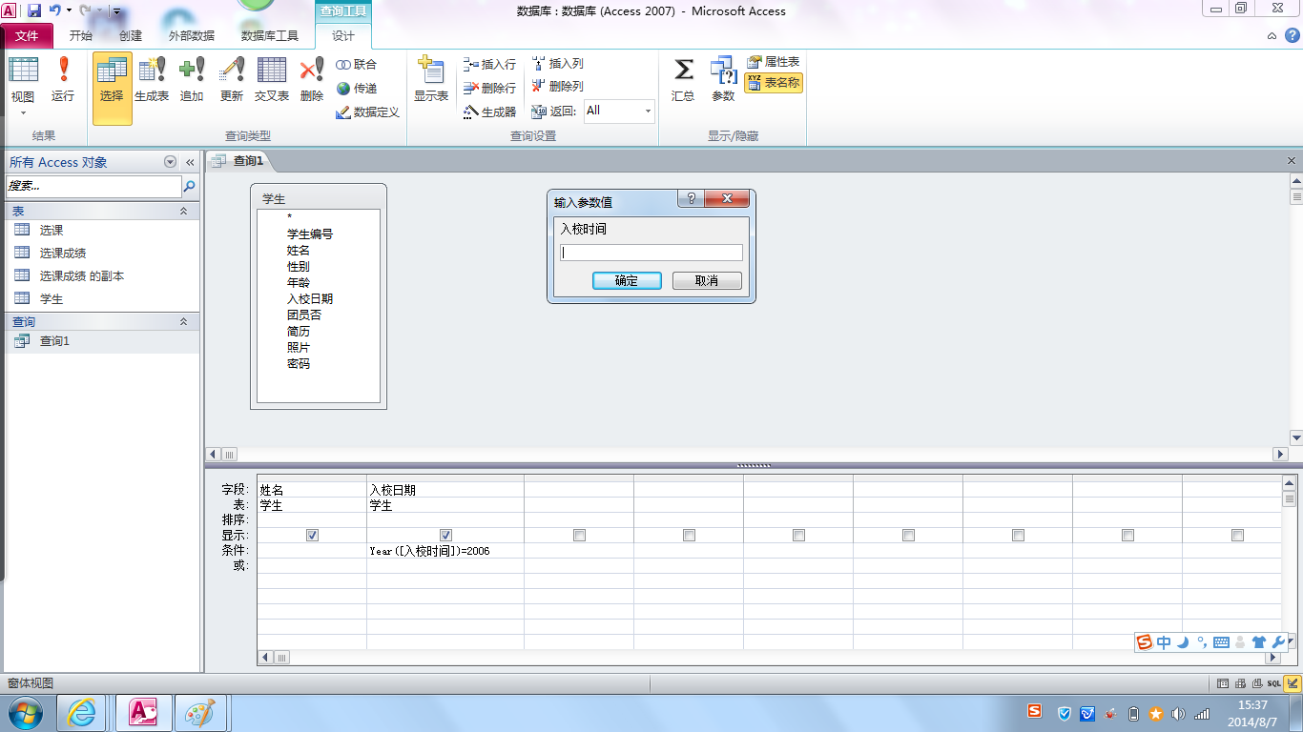This screenshot has width=1303, height=732.
Task: Switch to the 数据库工具 tab
Action: tap(270, 36)
